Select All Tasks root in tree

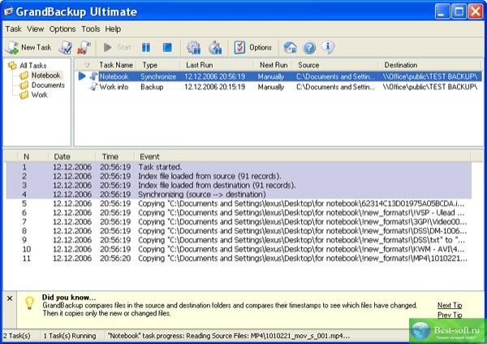click(x=33, y=65)
